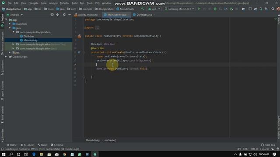The height and width of the screenshot is (157, 280).
Task: Expand the Gradle Scripts node
Action: point(6,57)
